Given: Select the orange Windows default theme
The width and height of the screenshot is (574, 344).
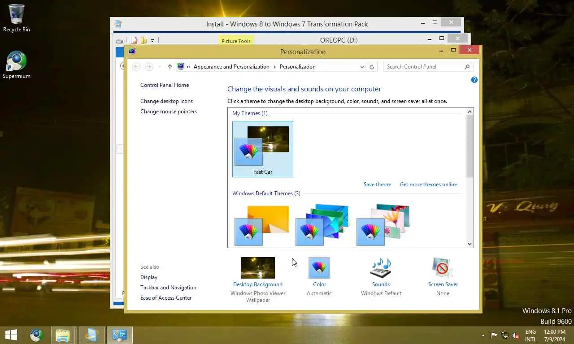Looking at the screenshot, I should 262,225.
